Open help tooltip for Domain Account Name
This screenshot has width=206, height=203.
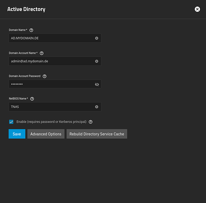point(42,53)
